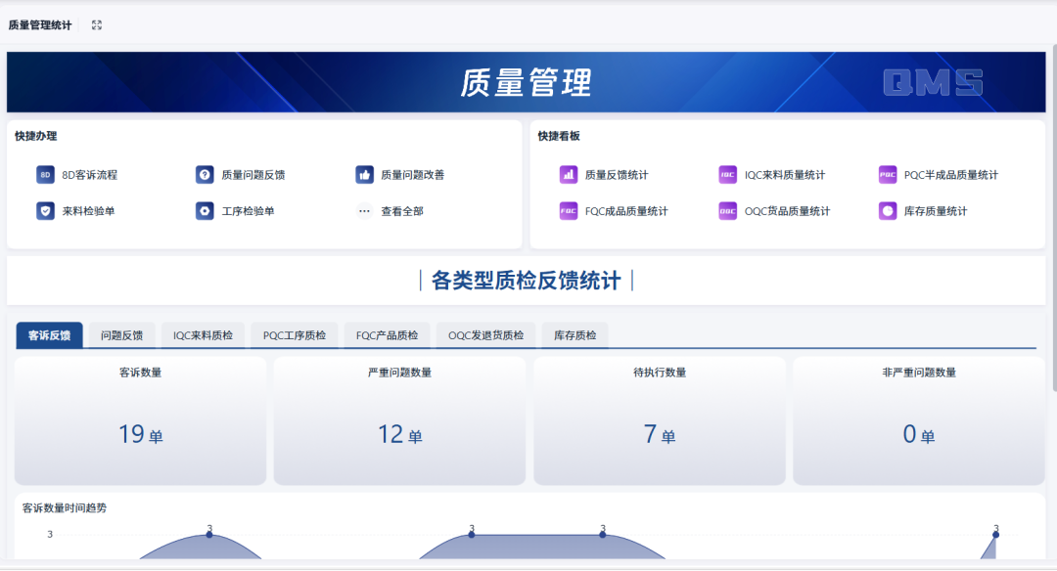Click the 库存质量统计 pie icon

click(x=888, y=211)
